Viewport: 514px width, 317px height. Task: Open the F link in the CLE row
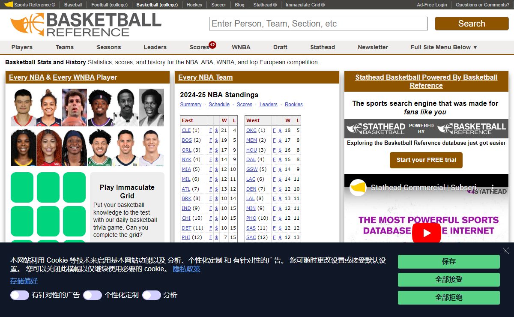pos(211,130)
